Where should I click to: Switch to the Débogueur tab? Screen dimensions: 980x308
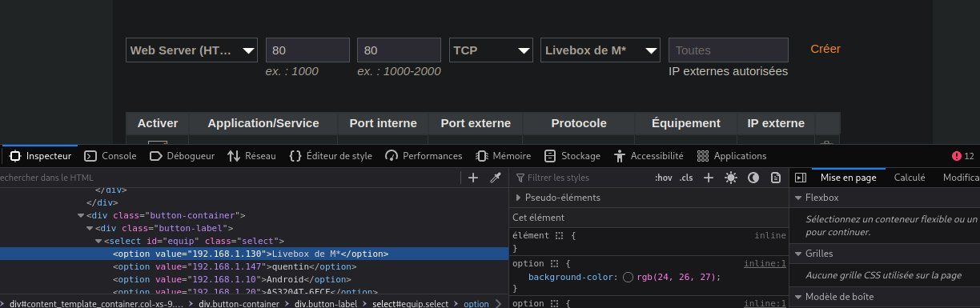183,156
